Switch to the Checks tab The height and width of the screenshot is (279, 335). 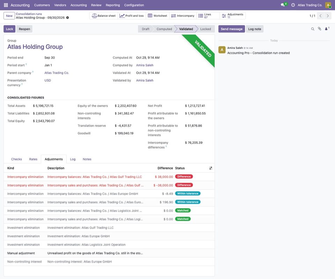(x=16, y=159)
